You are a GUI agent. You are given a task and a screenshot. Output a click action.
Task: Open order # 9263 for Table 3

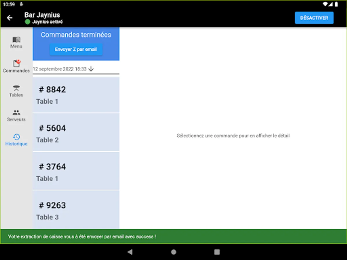pos(76,210)
